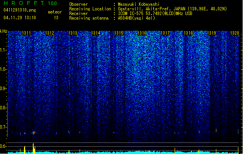Screen dimensions: 243x154
Task: Click the 0.7 kHz axis tick label
Action: pyautogui.click(x=3, y=127)
